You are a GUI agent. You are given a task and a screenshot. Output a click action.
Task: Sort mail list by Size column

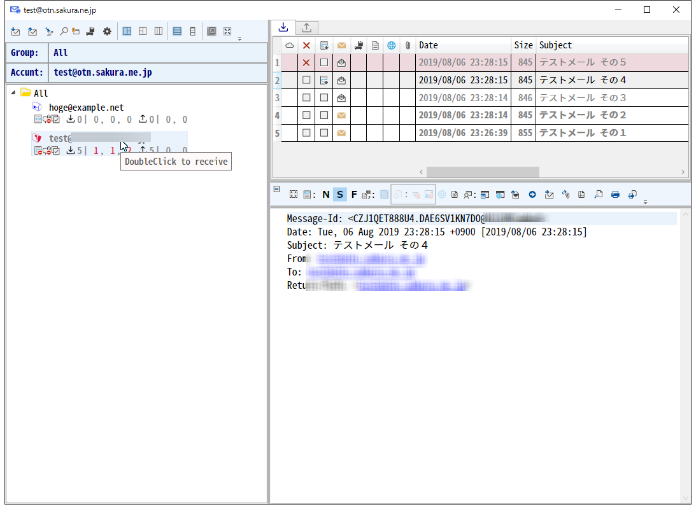click(523, 45)
